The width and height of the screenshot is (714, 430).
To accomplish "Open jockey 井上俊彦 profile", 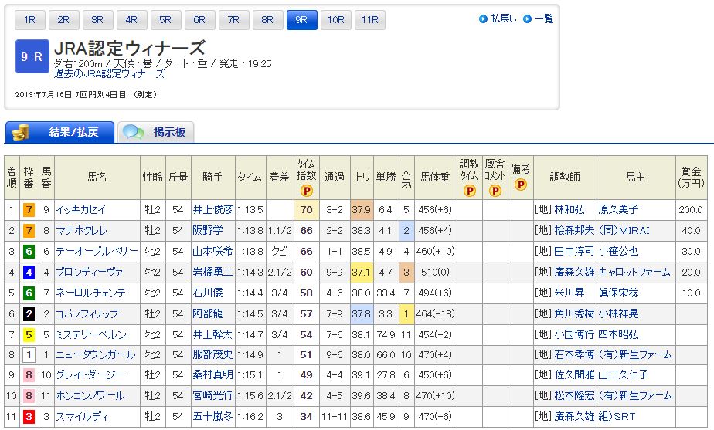I will pyautogui.click(x=212, y=210).
